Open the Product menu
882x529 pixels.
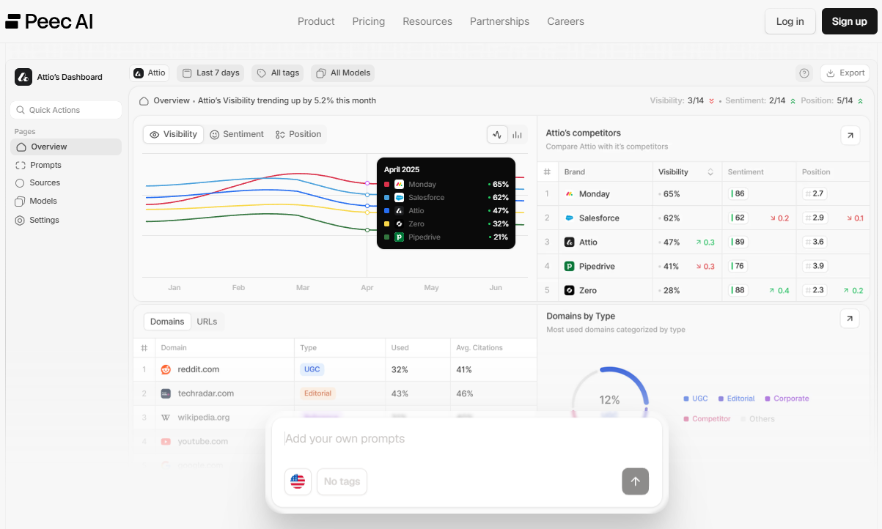click(x=316, y=21)
